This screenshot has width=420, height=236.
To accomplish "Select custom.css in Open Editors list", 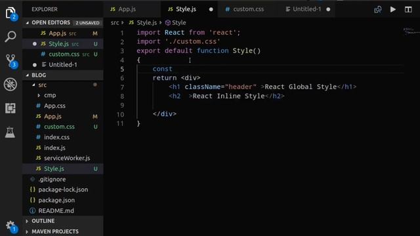I will pyautogui.click(x=63, y=54).
